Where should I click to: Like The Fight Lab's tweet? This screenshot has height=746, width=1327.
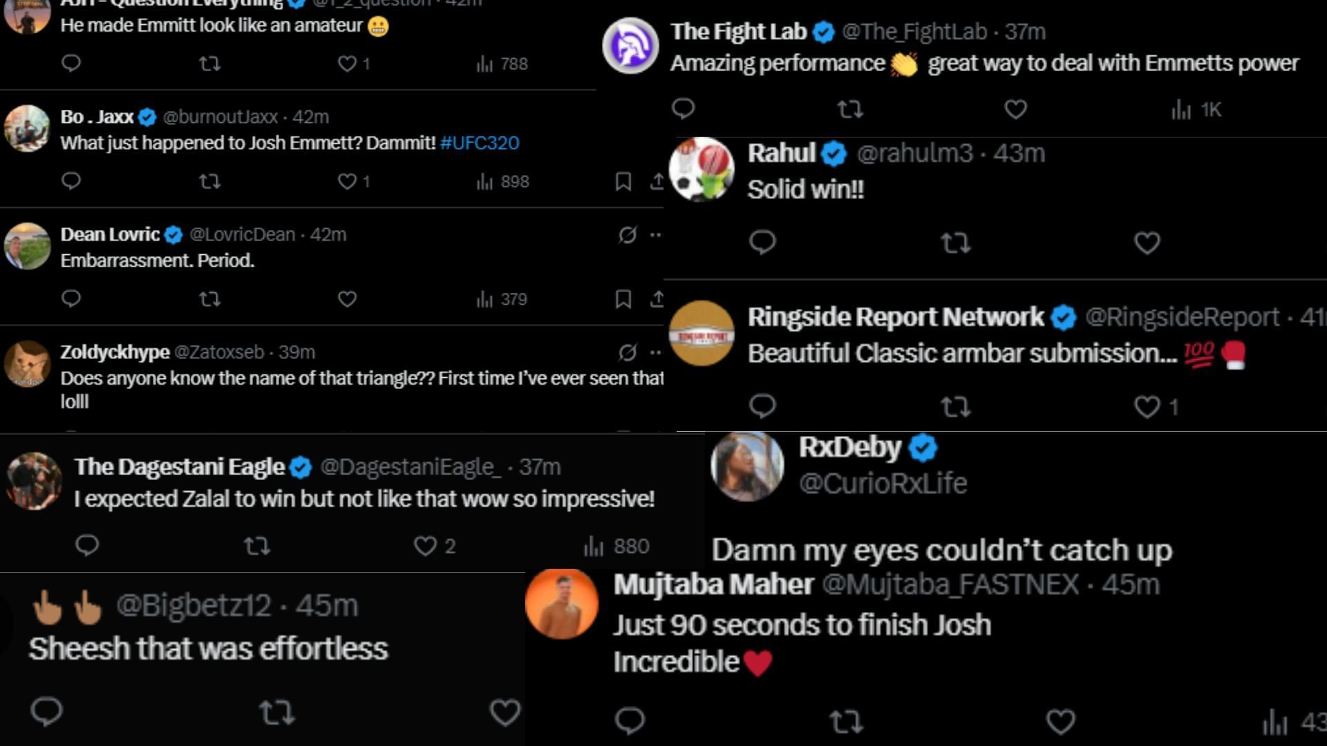1015,109
